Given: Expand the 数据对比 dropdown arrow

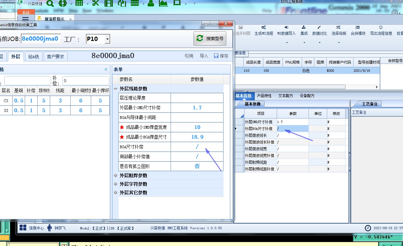Looking at the screenshot, I should tap(320, 43).
